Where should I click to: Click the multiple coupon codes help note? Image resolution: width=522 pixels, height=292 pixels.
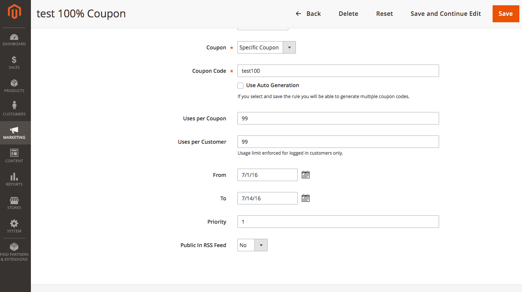pos(323,97)
